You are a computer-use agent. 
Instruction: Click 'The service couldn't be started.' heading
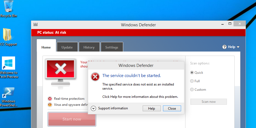click(132, 75)
